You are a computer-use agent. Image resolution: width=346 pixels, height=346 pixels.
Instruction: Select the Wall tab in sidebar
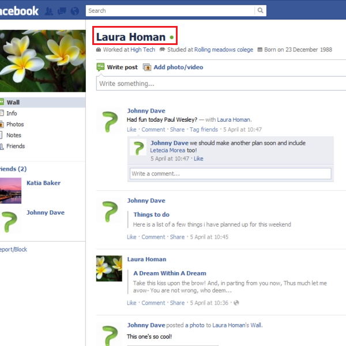click(x=43, y=103)
